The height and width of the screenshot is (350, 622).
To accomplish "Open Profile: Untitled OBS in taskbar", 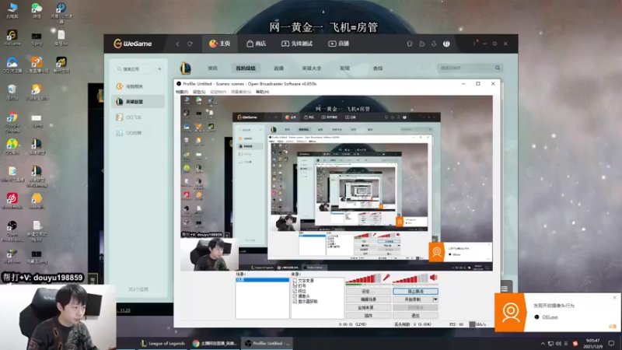I will (x=267, y=343).
